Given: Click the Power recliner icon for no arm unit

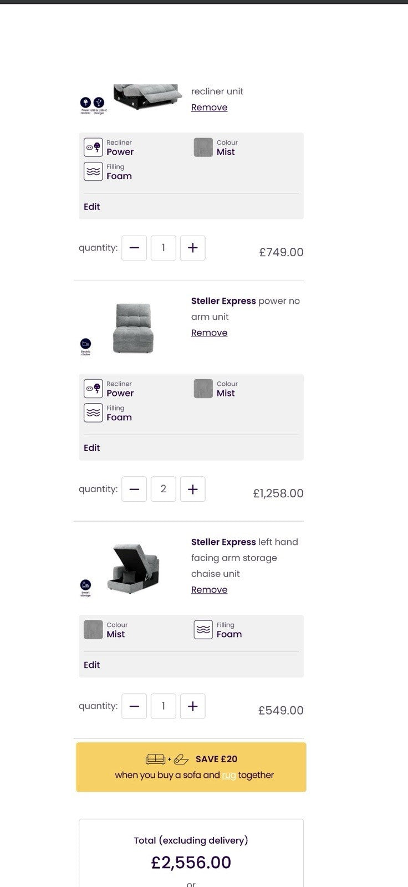Looking at the screenshot, I should (93, 389).
